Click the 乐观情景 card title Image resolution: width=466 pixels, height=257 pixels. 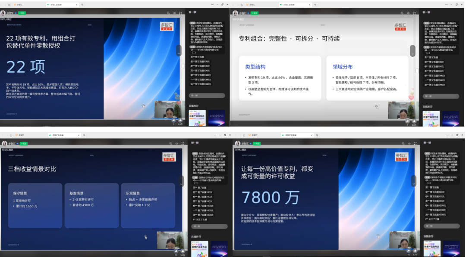click(132, 193)
